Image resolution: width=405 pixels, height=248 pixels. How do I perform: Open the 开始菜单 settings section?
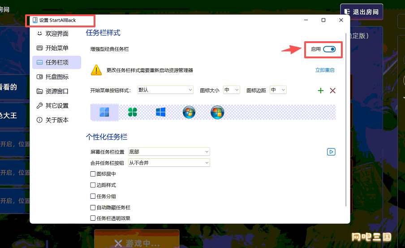pos(57,48)
